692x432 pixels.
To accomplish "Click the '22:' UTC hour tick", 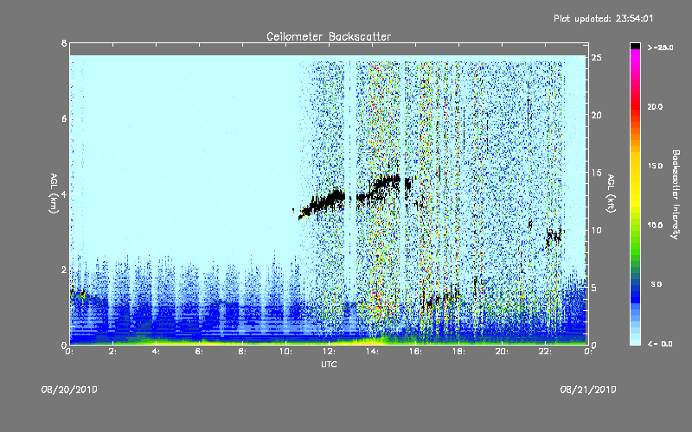I will (x=546, y=352).
